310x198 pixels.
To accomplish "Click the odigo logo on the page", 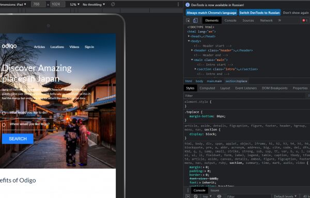I will 9,46.
